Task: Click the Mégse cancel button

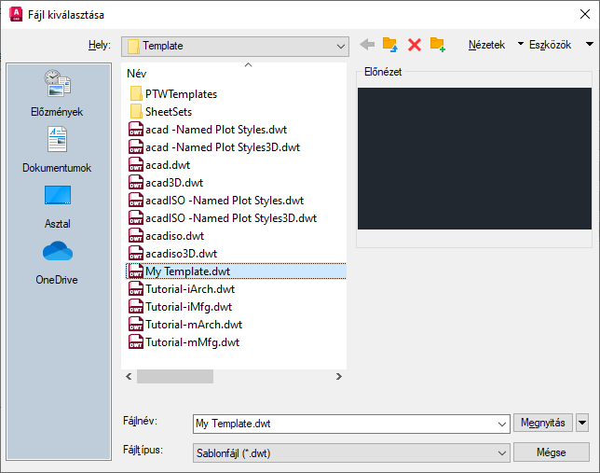Action: coord(551,452)
